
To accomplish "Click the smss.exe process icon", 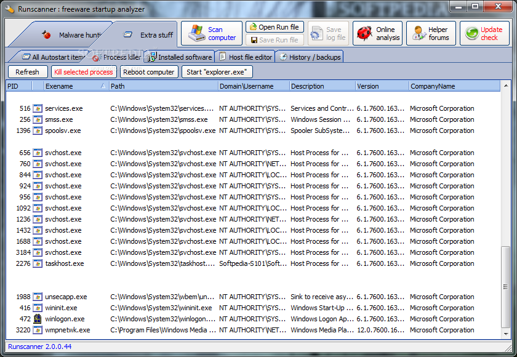I will point(38,119).
